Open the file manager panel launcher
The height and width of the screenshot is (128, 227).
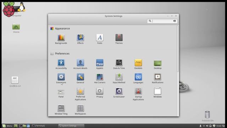click(24, 126)
